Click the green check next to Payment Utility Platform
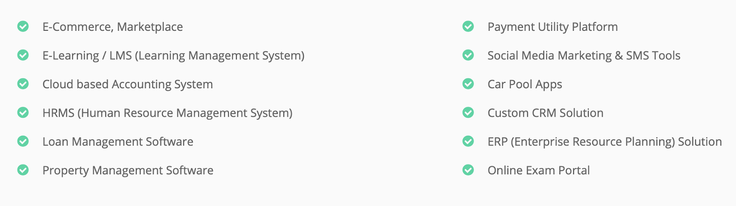Viewport: 736px width, 206px height. tap(468, 27)
